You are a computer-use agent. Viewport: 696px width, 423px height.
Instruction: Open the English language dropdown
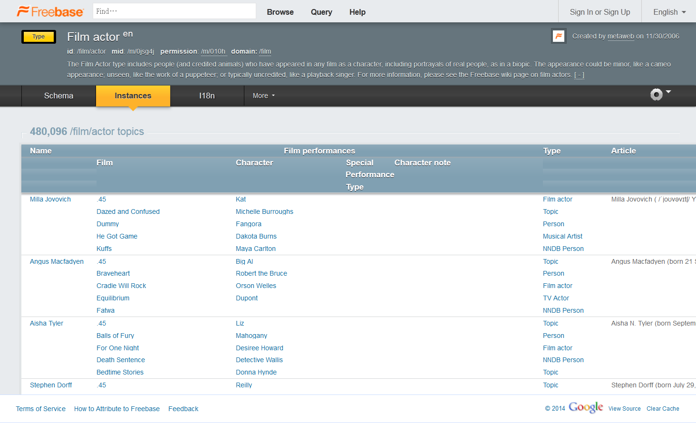point(669,12)
